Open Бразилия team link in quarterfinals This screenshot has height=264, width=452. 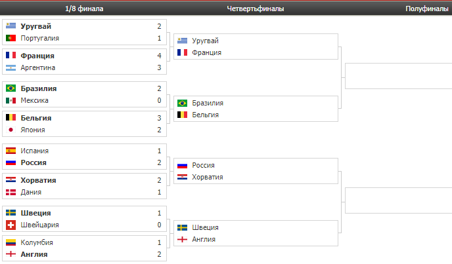[208, 103]
